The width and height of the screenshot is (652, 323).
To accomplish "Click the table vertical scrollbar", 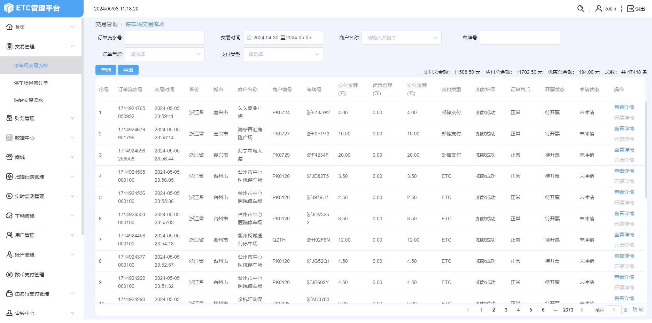I will [x=646, y=150].
